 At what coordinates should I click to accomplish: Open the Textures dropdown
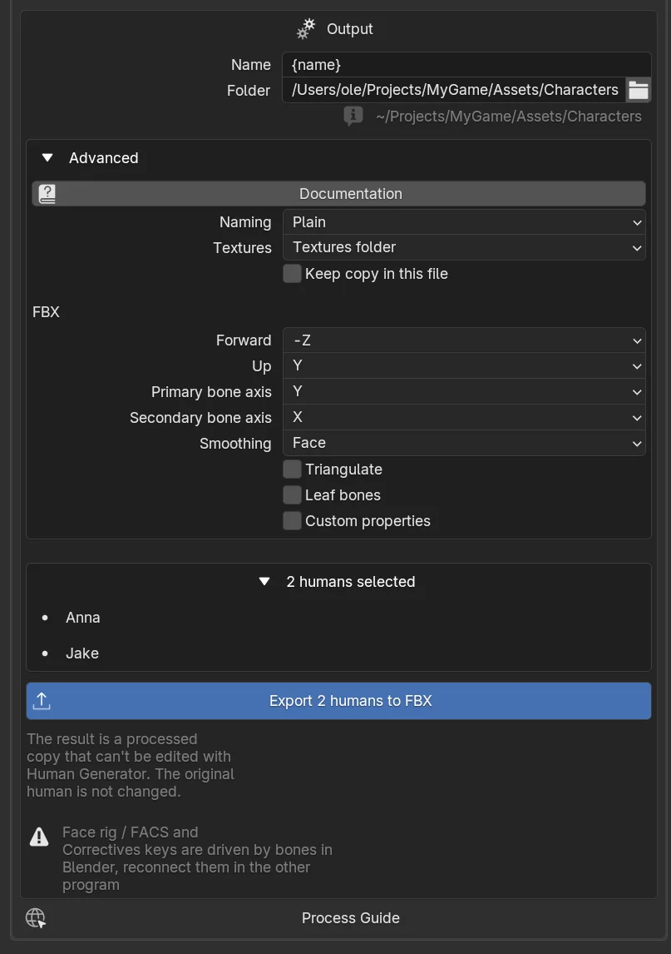coord(464,247)
